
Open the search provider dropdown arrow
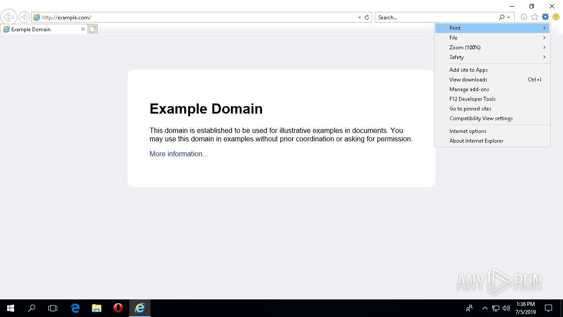(x=509, y=18)
